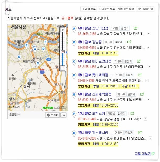Open 유니클로 이마트양재점 title link

[95, 61]
